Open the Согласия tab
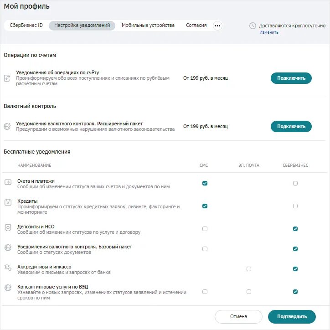 pyautogui.click(x=196, y=26)
